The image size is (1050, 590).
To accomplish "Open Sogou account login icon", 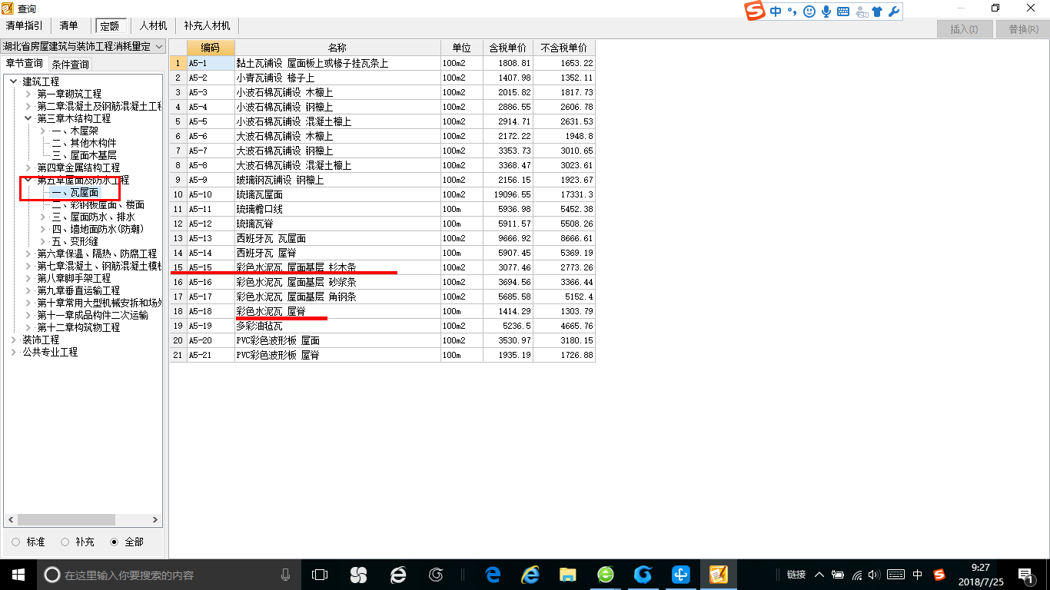I will point(861,12).
